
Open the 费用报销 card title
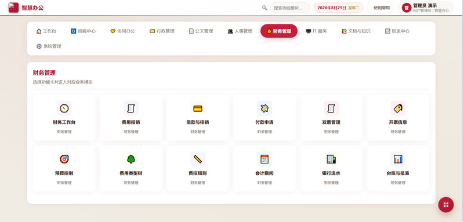coord(131,122)
